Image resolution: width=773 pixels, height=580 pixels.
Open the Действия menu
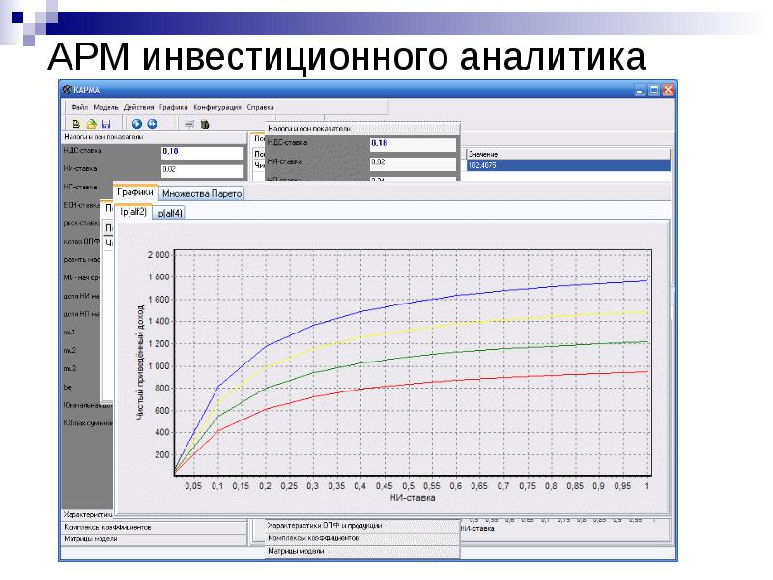click(x=139, y=107)
